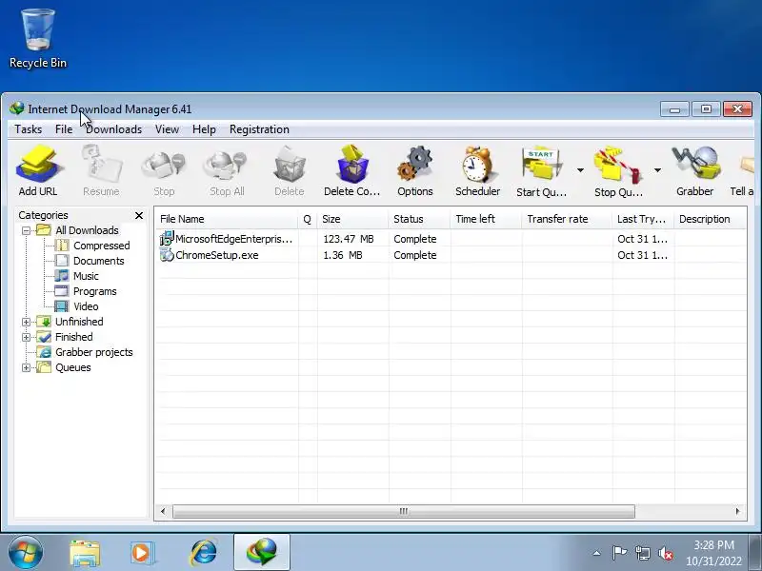Click the 123.47 MB size cell
The image size is (762, 571).
click(349, 239)
